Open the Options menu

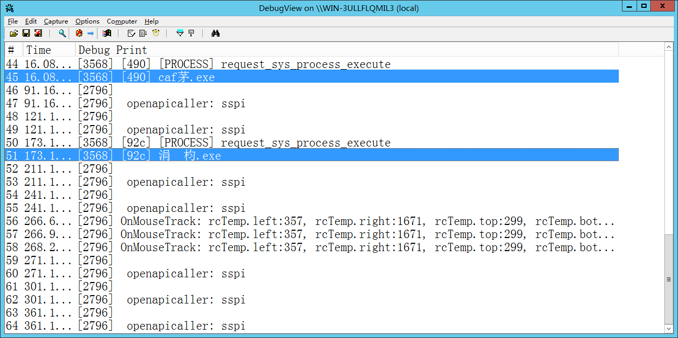(87, 21)
